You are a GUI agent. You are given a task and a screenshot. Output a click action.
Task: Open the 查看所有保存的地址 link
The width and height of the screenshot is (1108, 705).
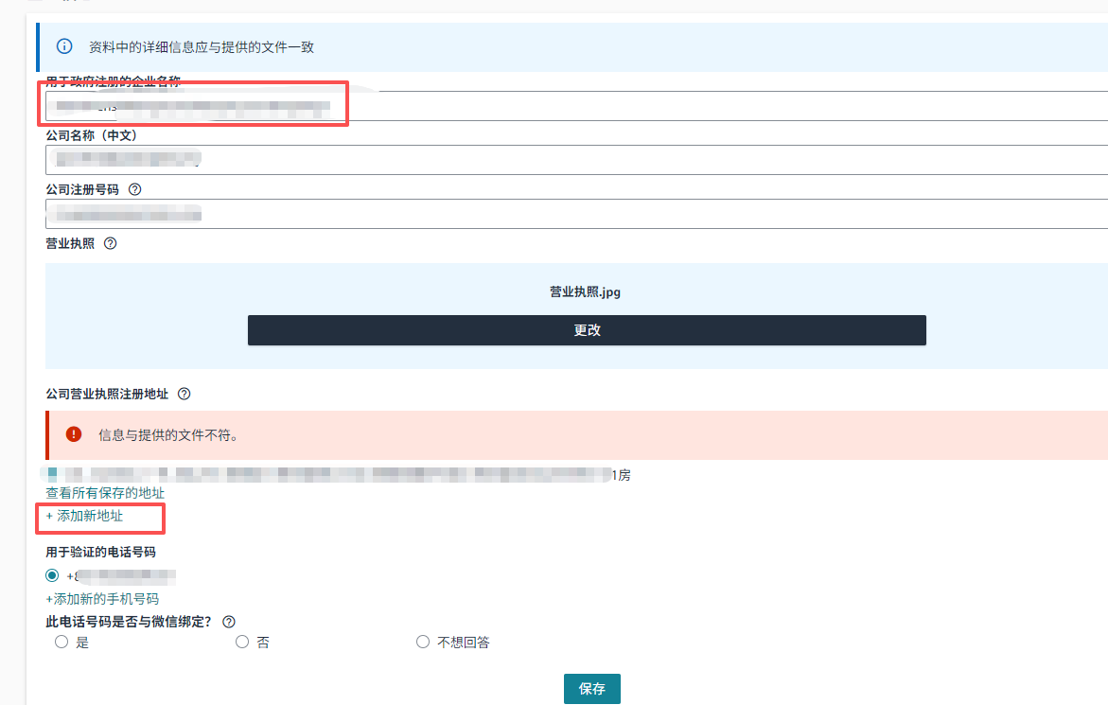tap(105, 493)
